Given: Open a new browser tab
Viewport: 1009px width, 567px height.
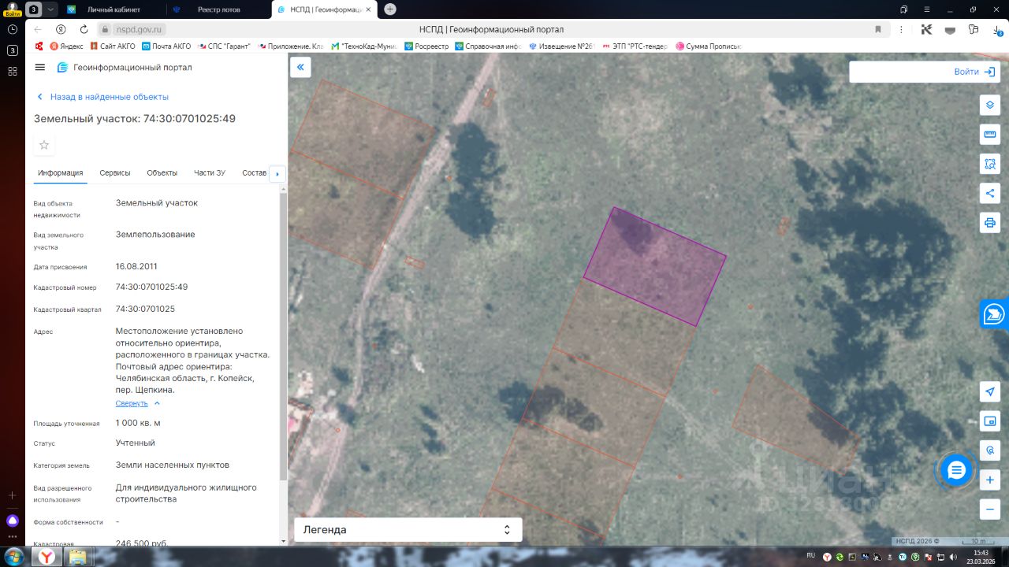Looking at the screenshot, I should click(x=389, y=9).
